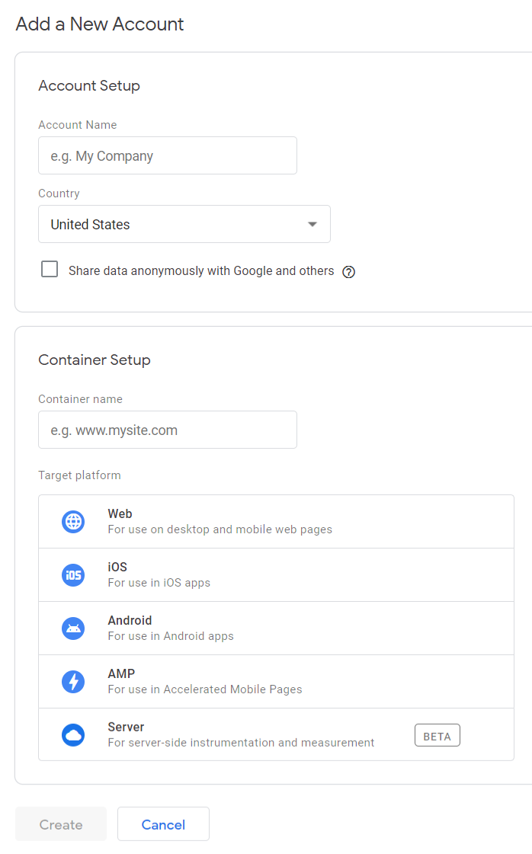Choose Accelerated Mobile Pages option text

pos(205,689)
